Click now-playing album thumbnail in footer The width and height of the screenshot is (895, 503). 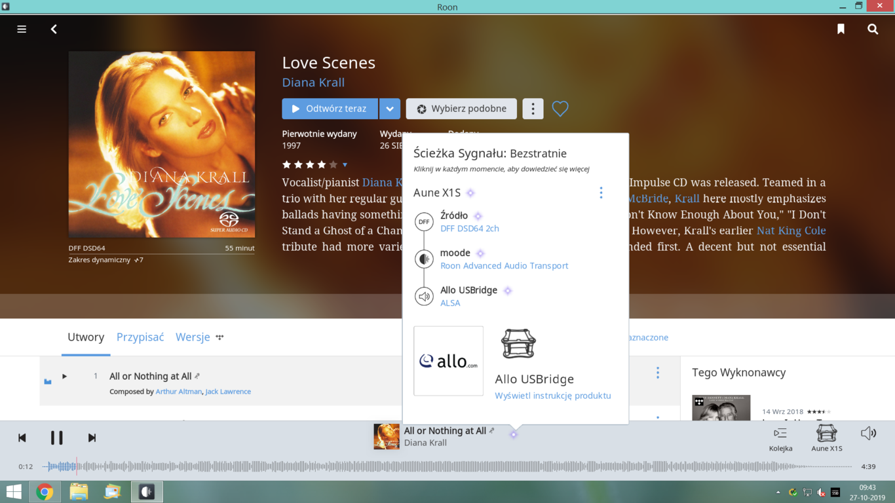(x=387, y=437)
